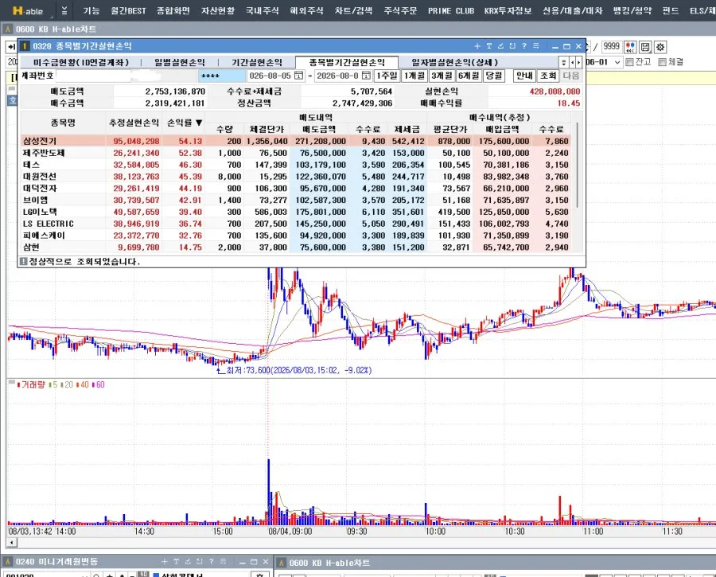The height and width of the screenshot is (577, 716).
Task: Click the 20 moving-average legend in volume pane
Action: pos(68,384)
